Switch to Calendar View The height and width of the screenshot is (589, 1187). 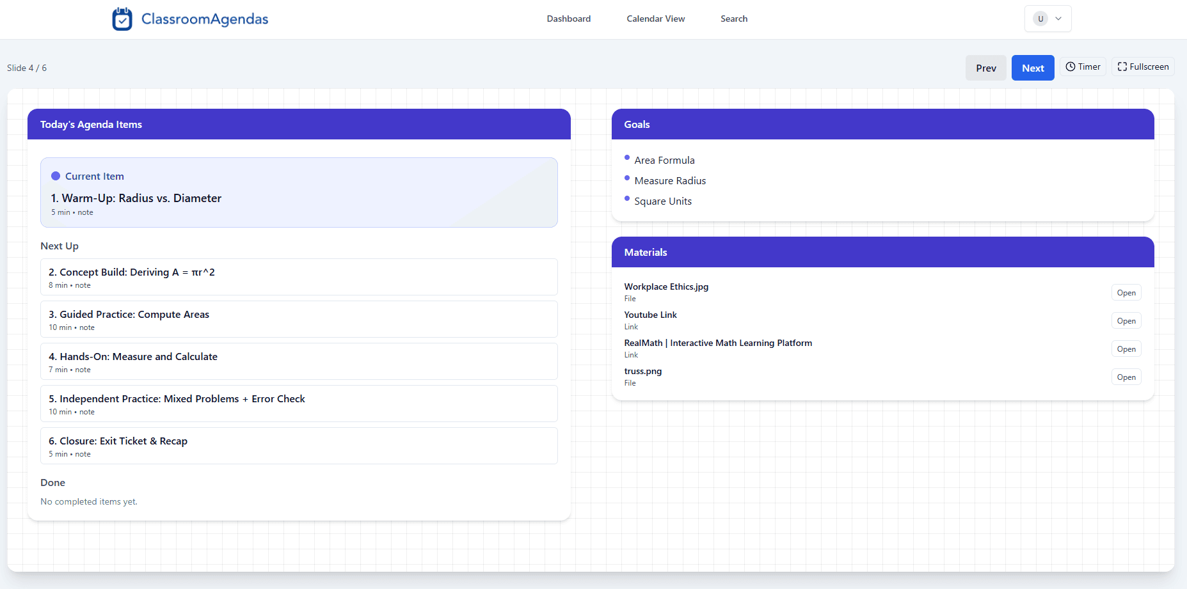coord(655,19)
